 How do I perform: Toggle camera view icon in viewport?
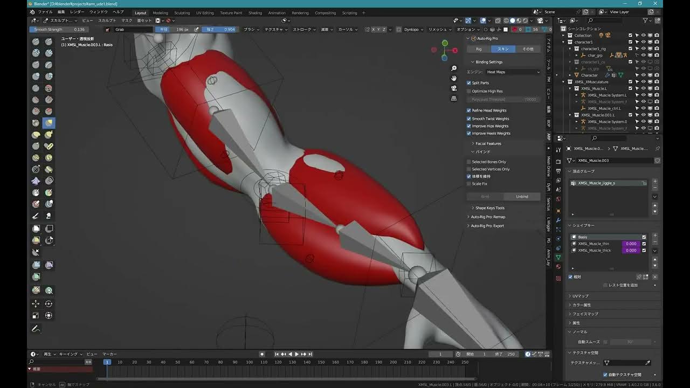pyautogui.click(x=454, y=88)
